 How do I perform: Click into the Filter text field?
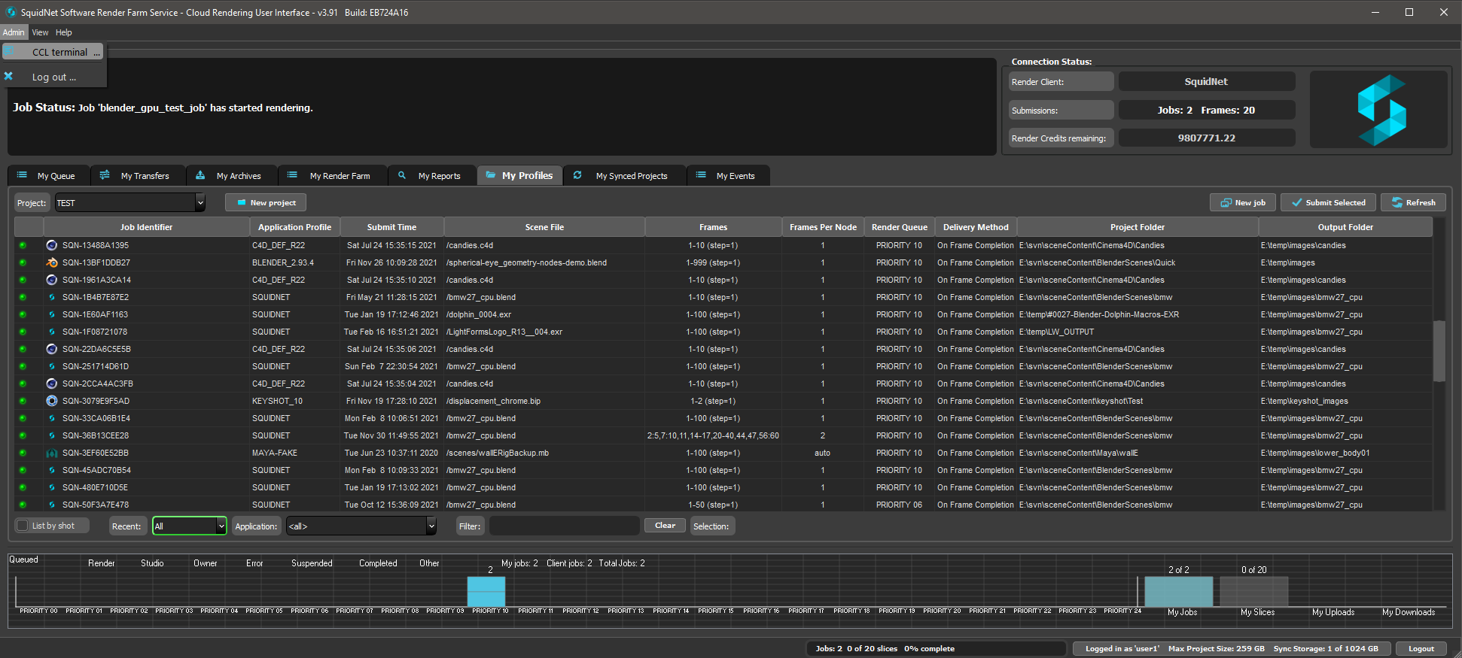(x=564, y=526)
